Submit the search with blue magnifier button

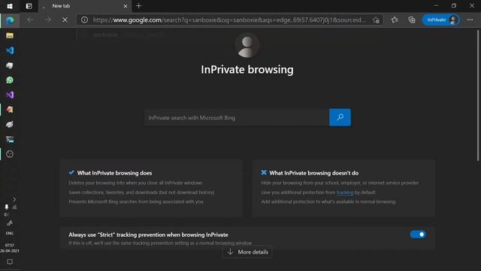tap(340, 117)
